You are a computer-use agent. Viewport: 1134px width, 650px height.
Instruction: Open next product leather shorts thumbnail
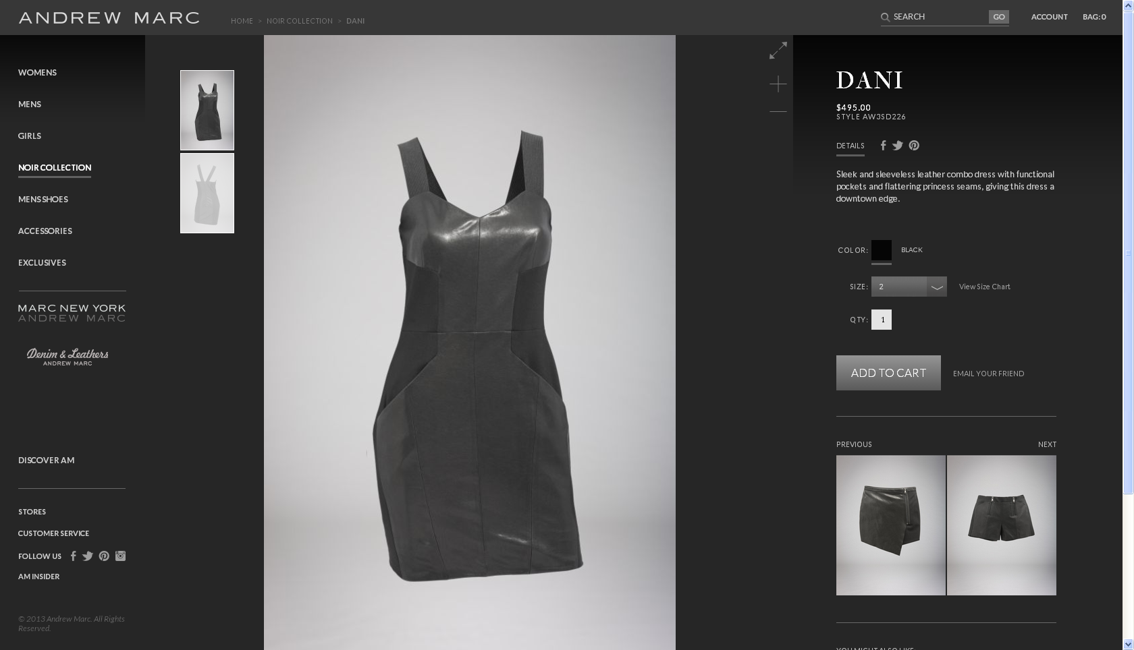[x=1002, y=525]
